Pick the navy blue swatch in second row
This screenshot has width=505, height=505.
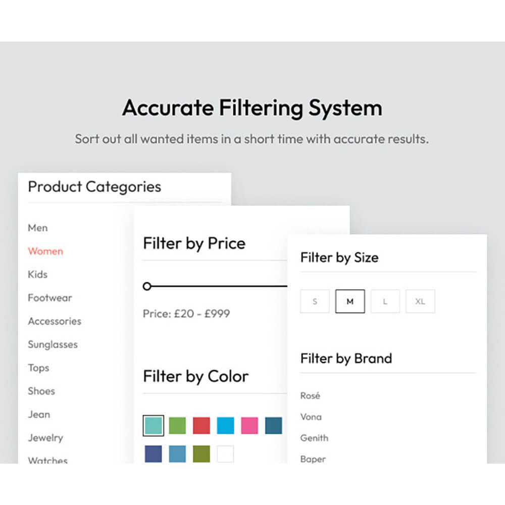[x=154, y=454]
